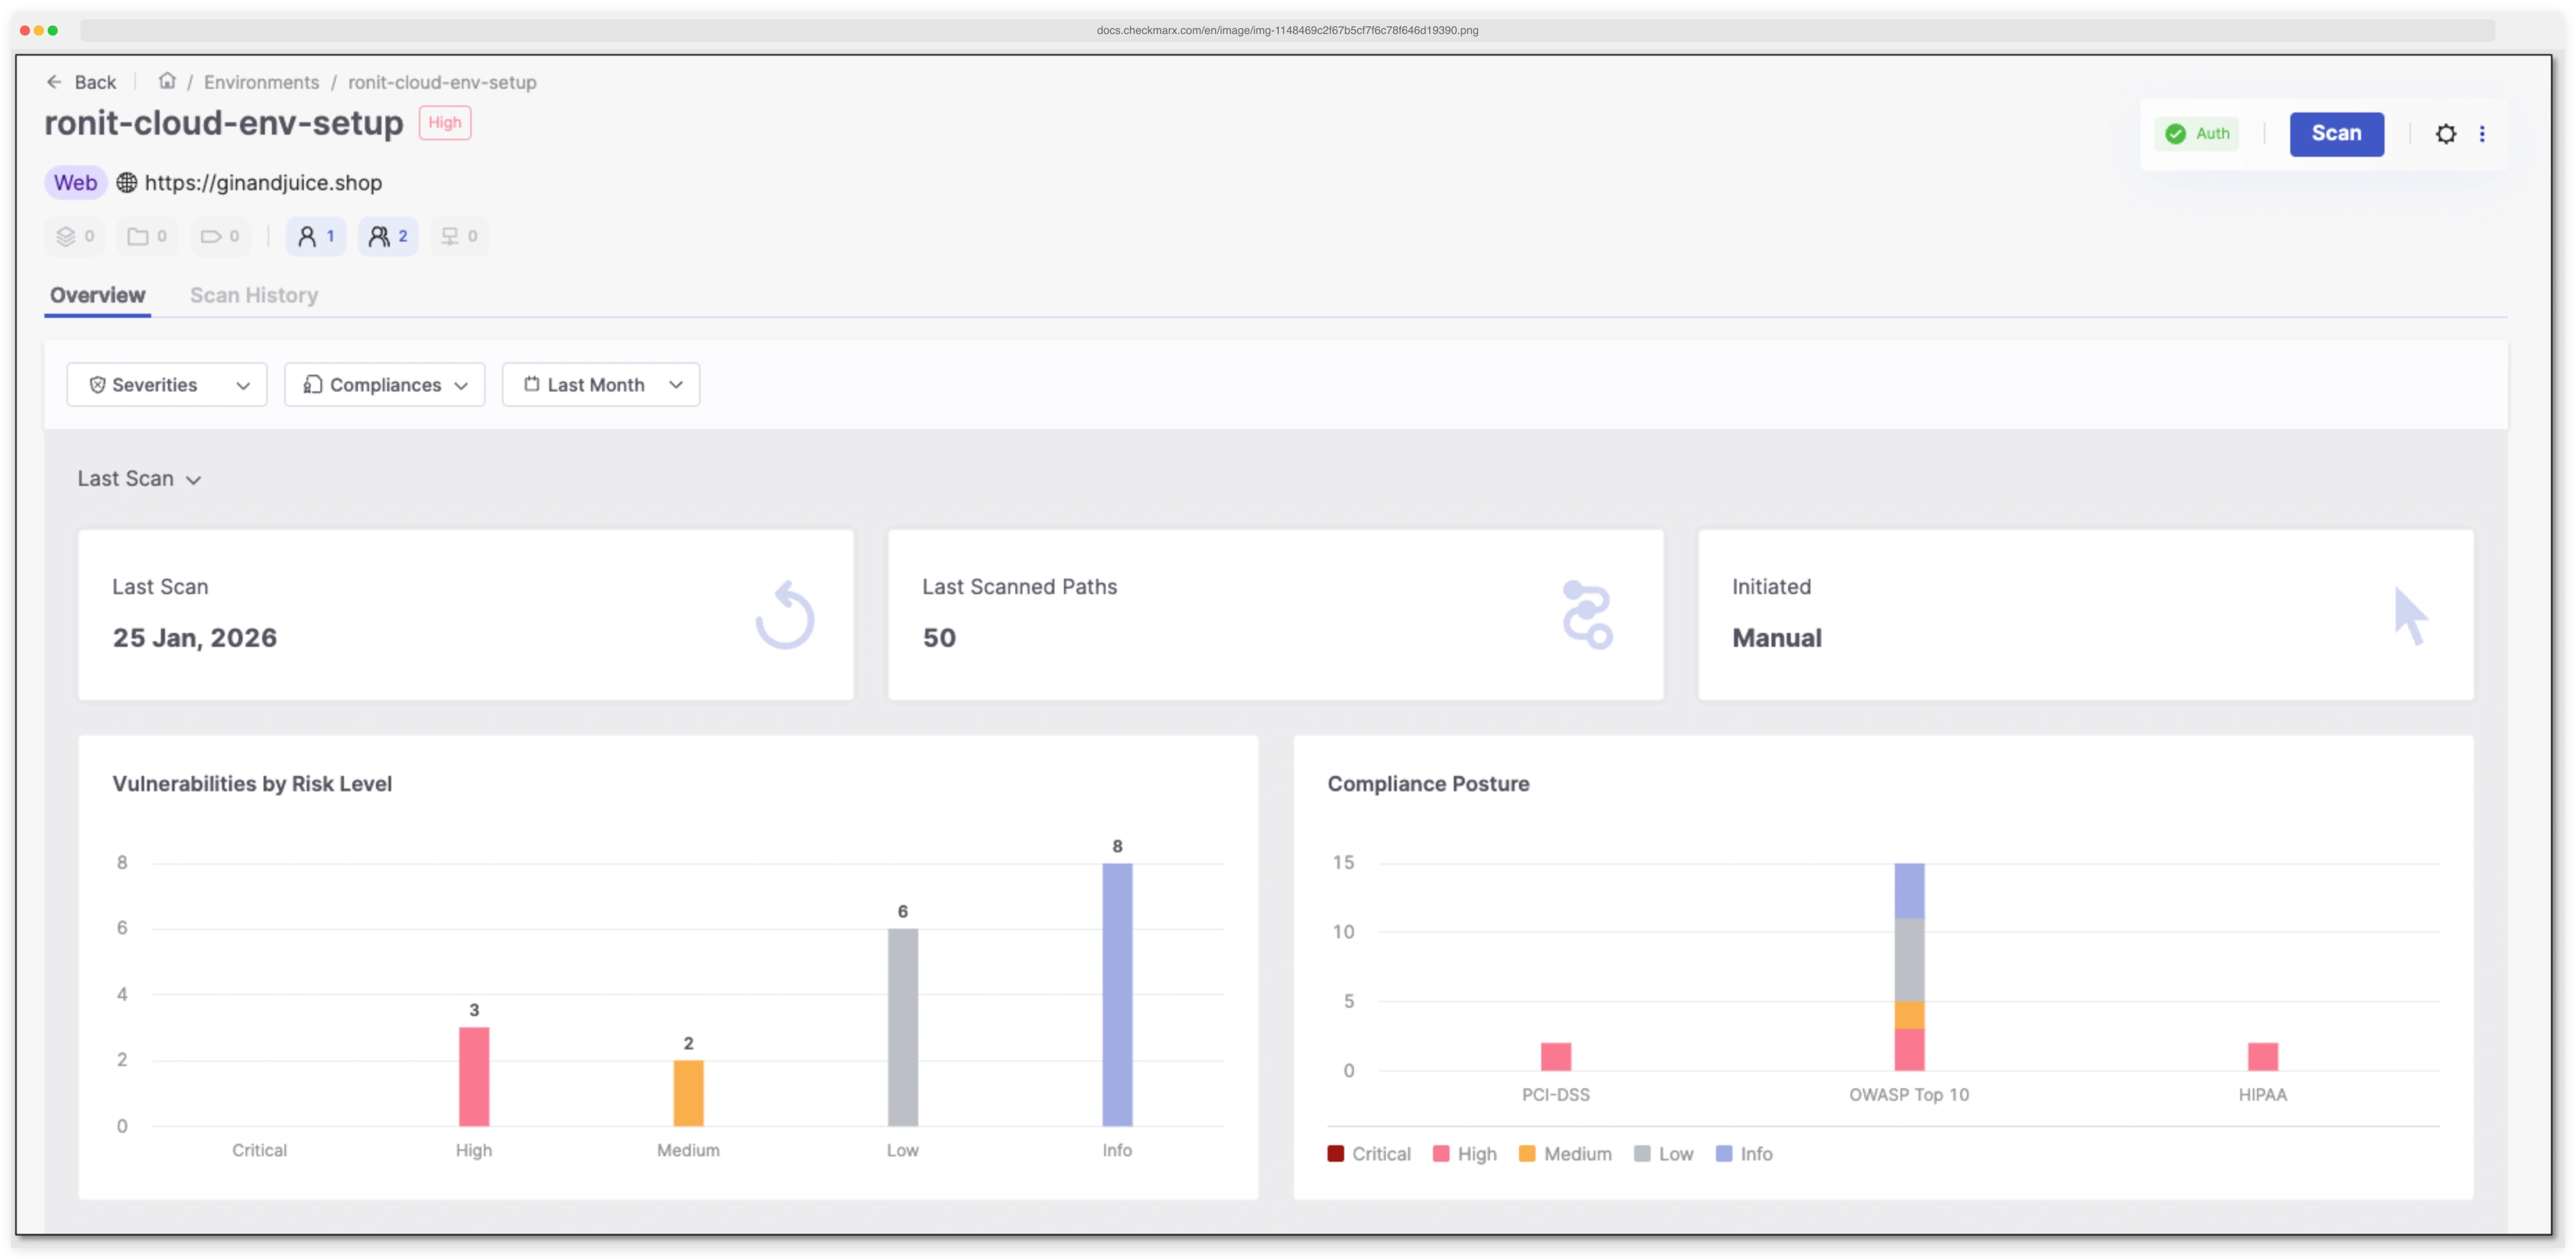Navigate to Environments via the breadcrumb
Screen dimensions: 2576x1259
coord(260,82)
